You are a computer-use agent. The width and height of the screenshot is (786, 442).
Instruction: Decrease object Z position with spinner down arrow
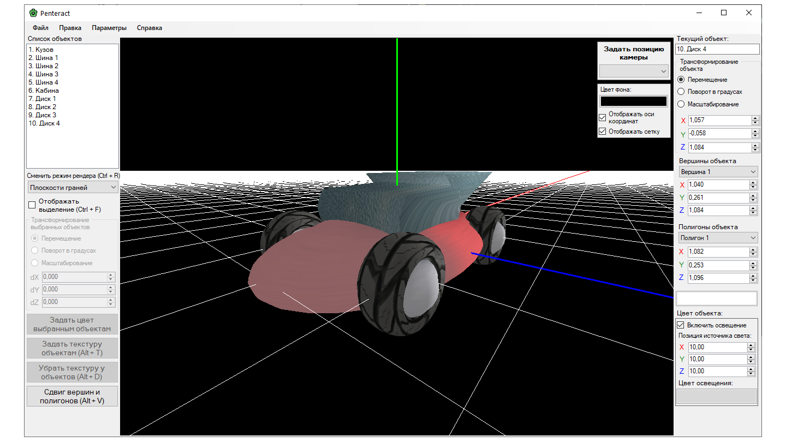tap(755, 150)
